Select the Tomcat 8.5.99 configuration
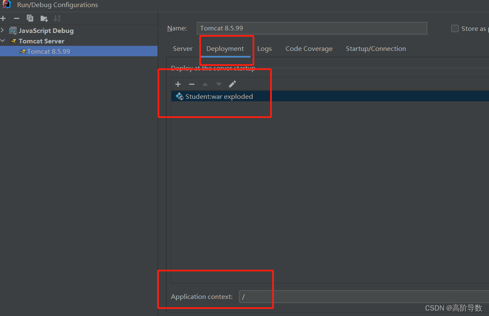489x316 pixels. (79, 51)
